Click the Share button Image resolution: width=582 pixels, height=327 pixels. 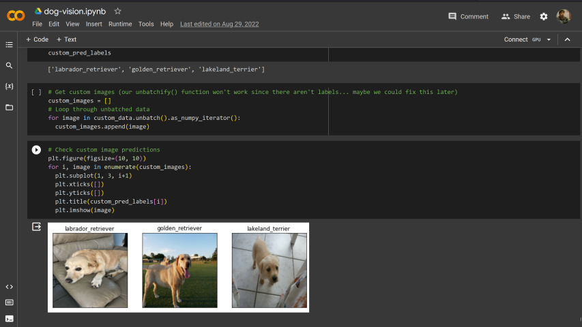click(515, 16)
